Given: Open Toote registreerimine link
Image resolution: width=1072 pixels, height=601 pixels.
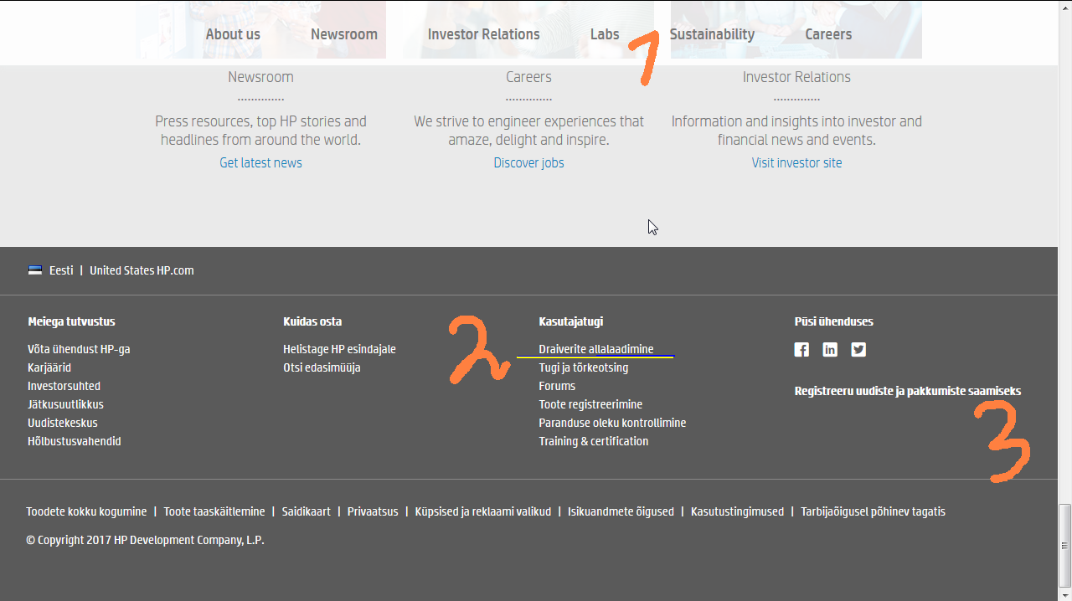Looking at the screenshot, I should coord(590,404).
